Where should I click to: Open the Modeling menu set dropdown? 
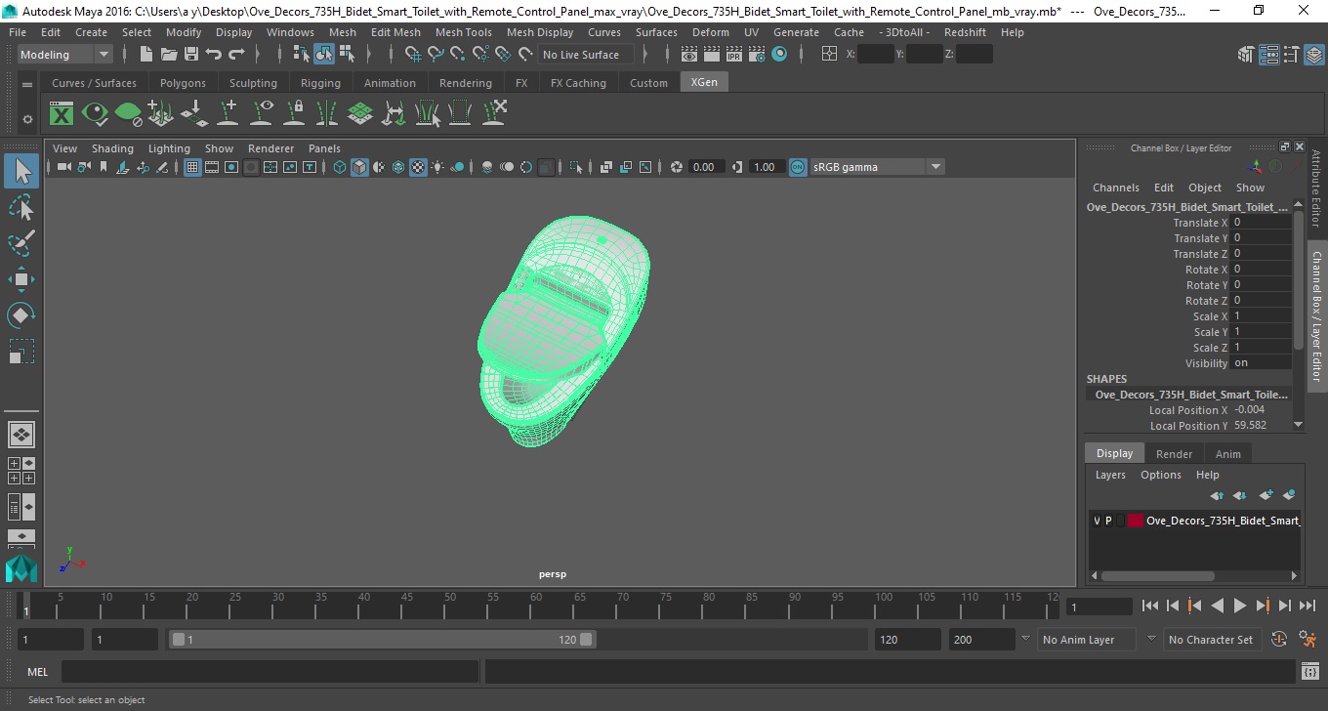coord(65,55)
